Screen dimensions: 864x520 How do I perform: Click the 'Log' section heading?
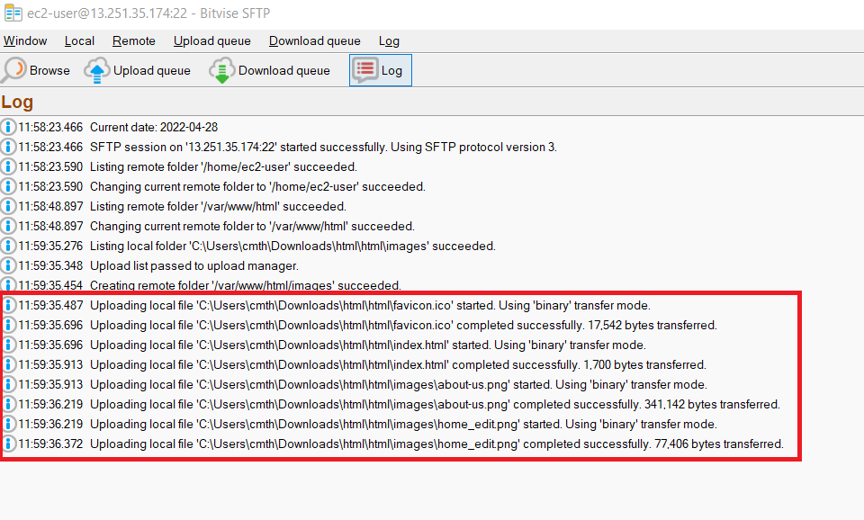pos(17,102)
